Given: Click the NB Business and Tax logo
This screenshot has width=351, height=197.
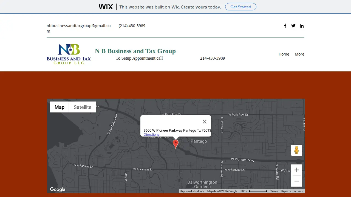Looking at the screenshot, I should pyautogui.click(x=69, y=54).
